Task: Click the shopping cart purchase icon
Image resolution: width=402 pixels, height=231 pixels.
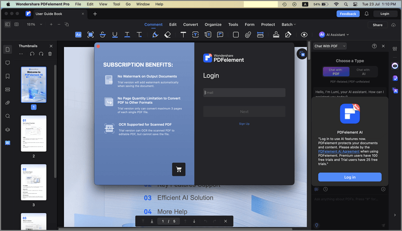Action: 179,169
